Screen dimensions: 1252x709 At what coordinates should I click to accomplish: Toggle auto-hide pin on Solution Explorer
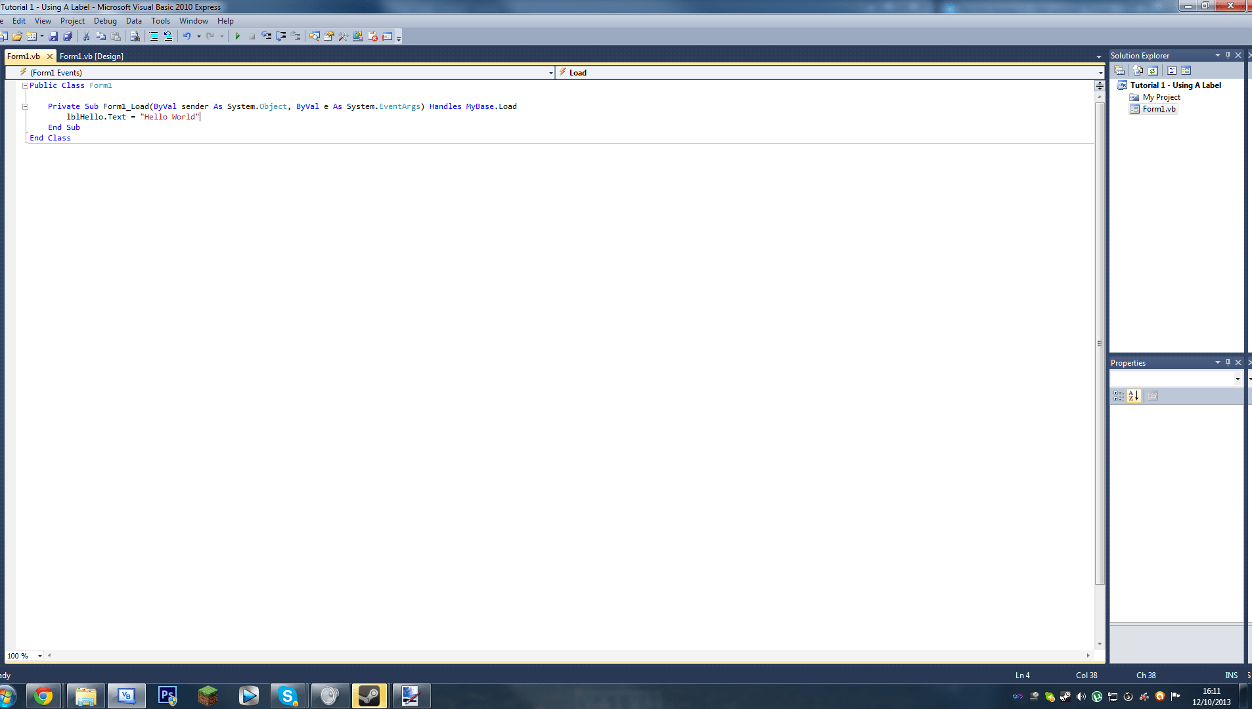pos(1228,56)
